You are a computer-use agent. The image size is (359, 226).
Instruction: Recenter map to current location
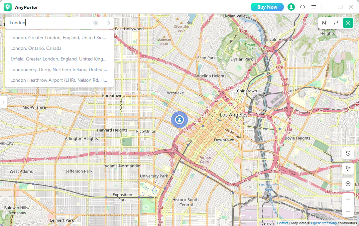coord(348,184)
